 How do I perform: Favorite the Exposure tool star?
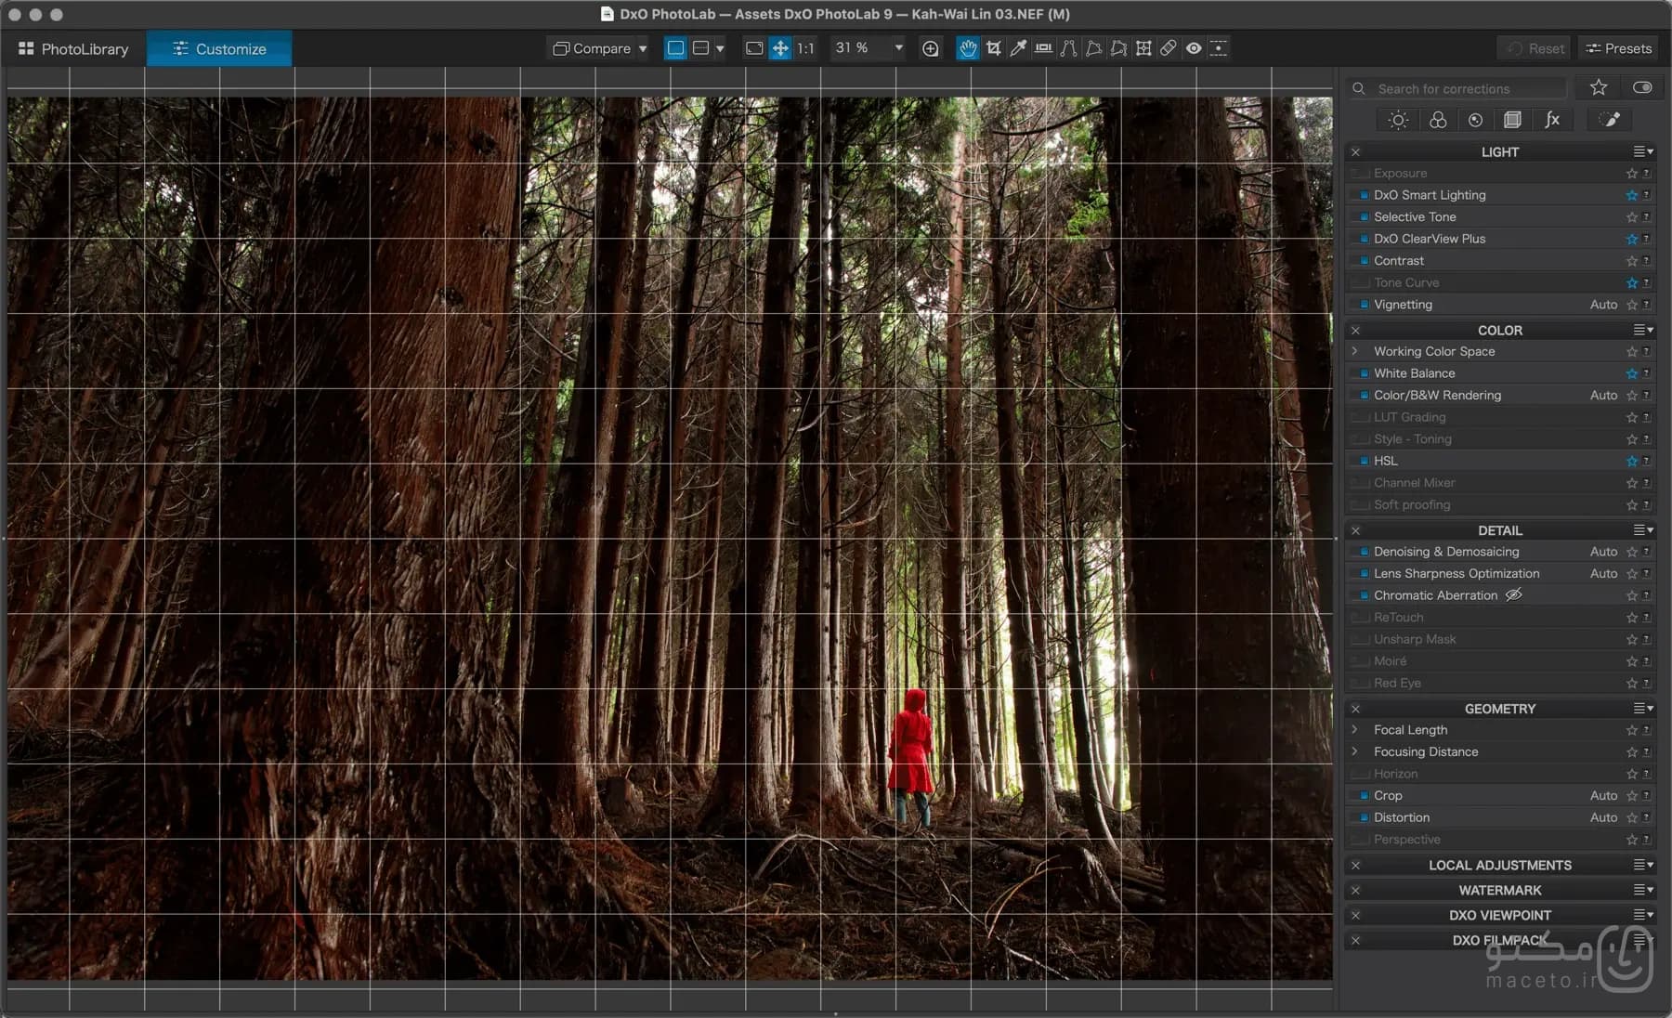coord(1632,174)
